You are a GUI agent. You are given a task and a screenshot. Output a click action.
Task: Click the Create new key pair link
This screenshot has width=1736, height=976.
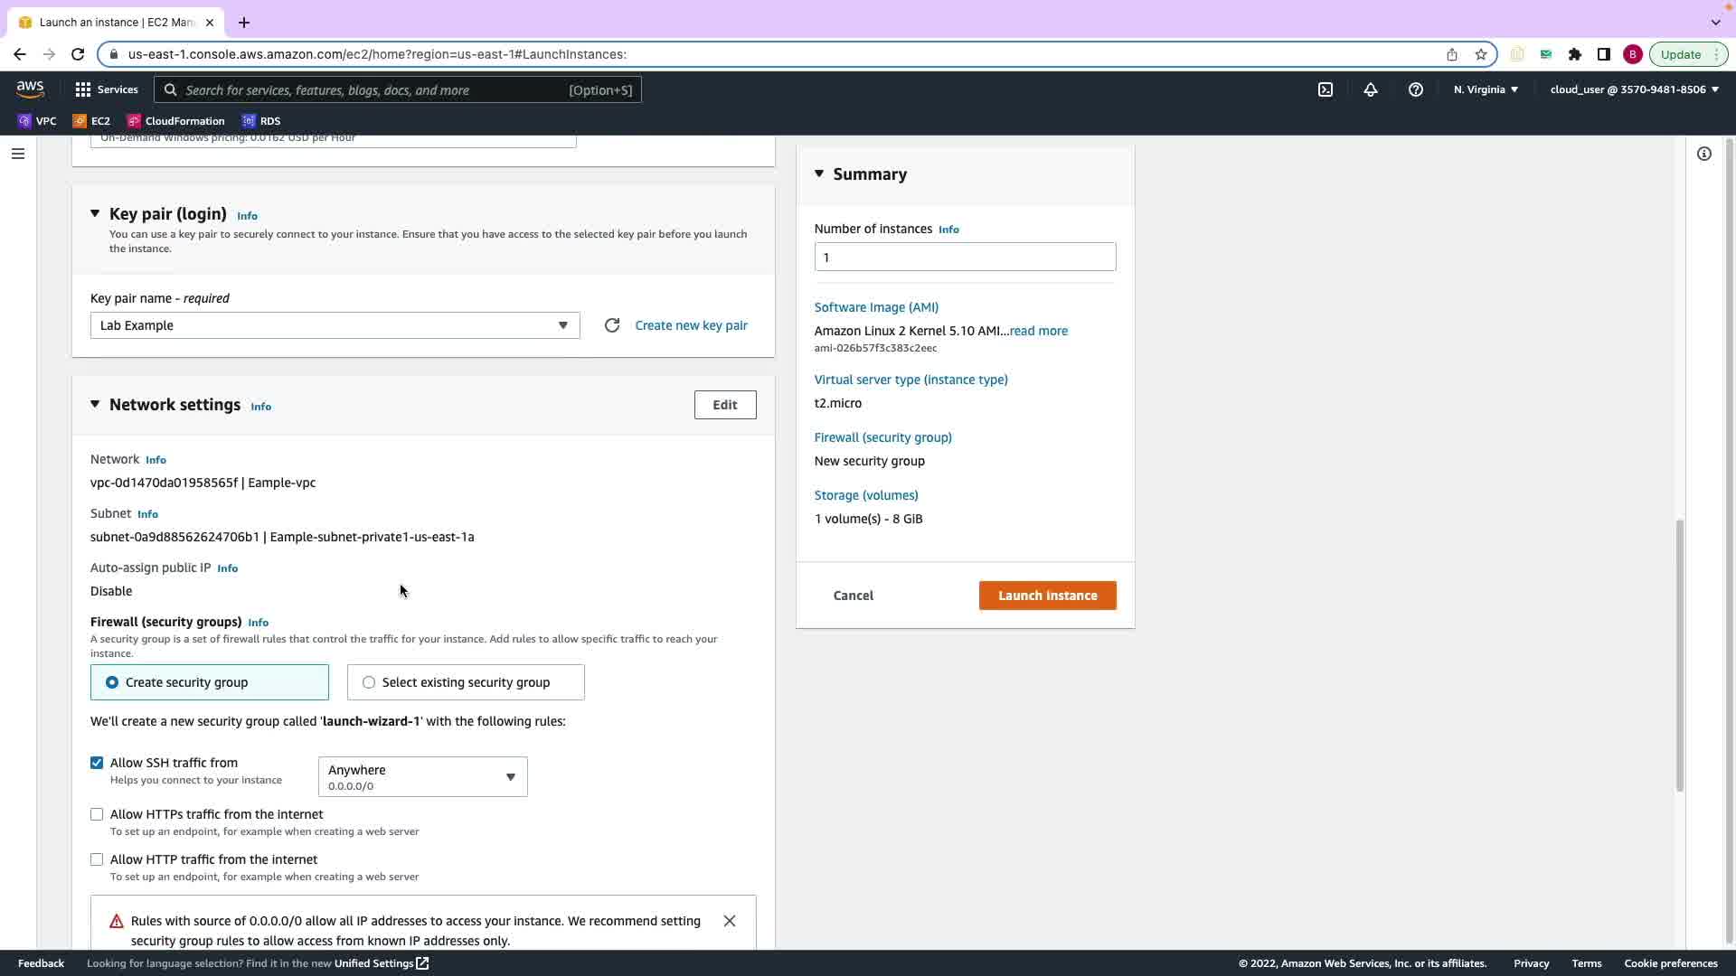(x=691, y=325)
